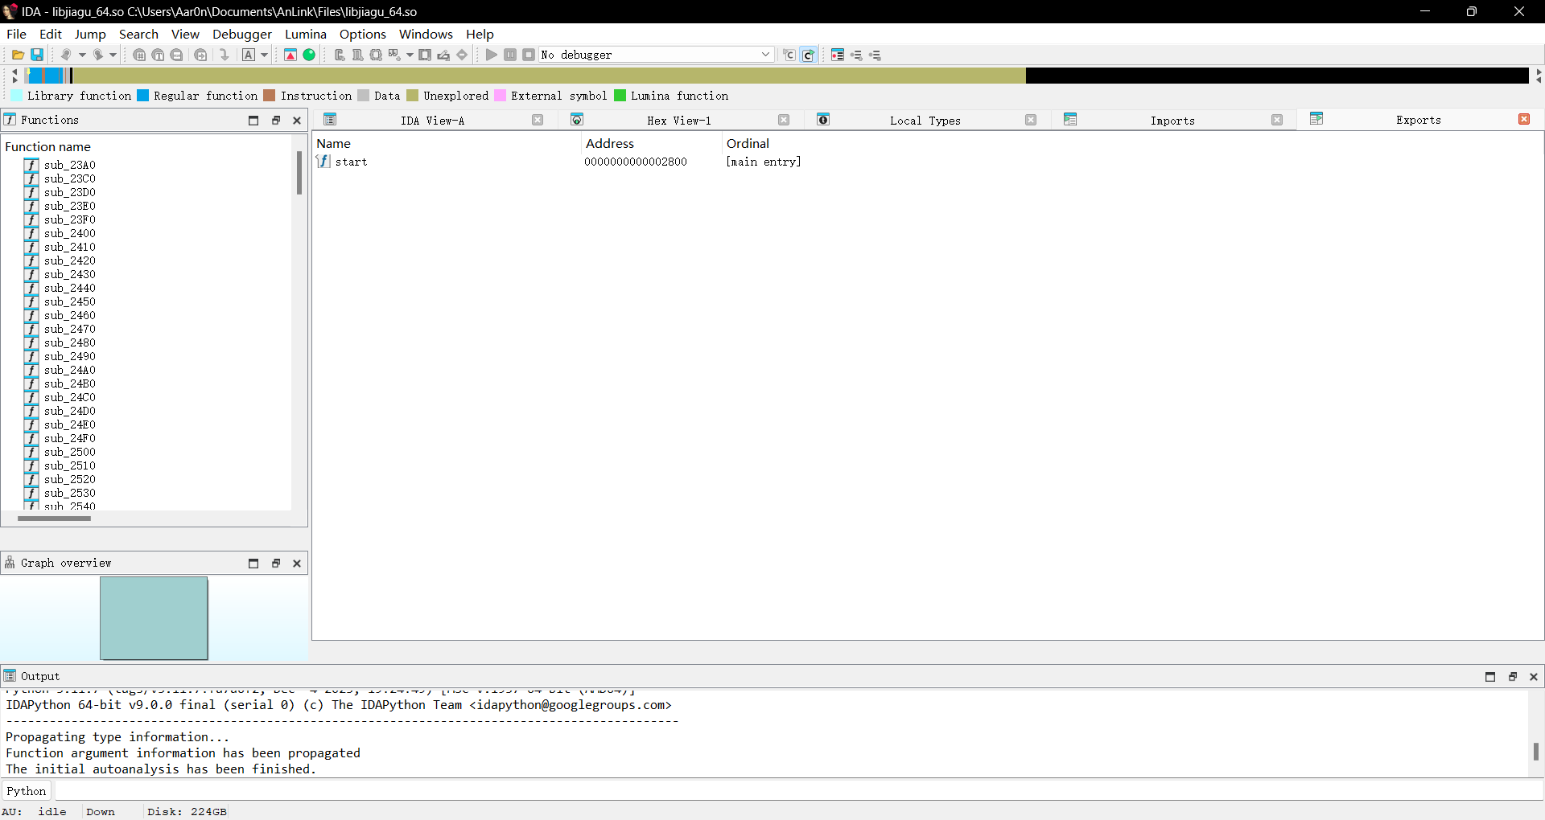The height and width of the screenshot is (820, 1545).
Task: Terminate the process with the stop icon
Action: tap(529, 55)
